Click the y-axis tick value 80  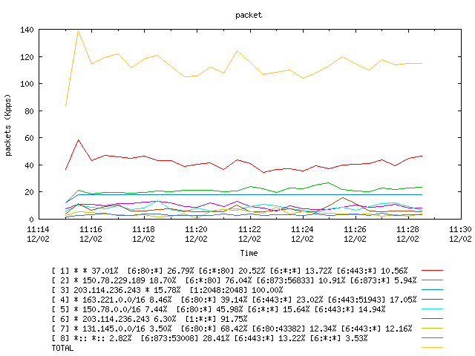(30, 111)
